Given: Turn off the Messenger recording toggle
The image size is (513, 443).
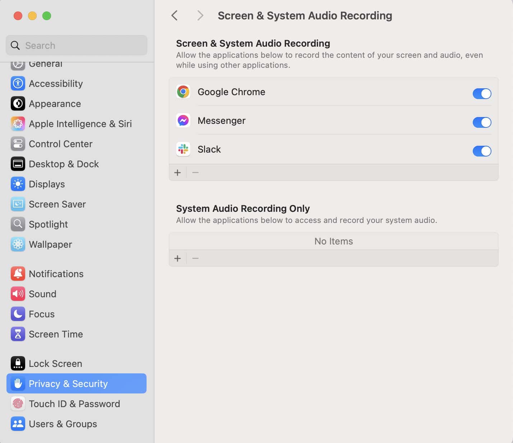Looking at the screenshot, I should pos(482,122).
